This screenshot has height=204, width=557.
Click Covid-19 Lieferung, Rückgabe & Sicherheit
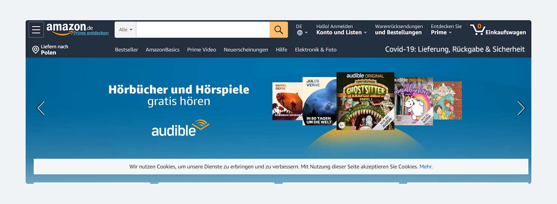(x=455, y=49)
